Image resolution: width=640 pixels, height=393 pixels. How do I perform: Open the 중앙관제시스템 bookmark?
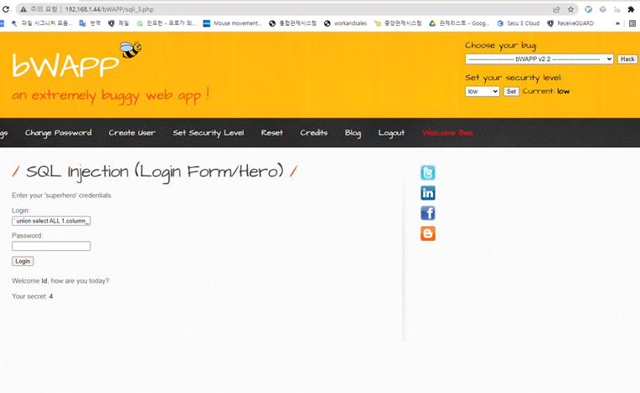pos(398,23)
